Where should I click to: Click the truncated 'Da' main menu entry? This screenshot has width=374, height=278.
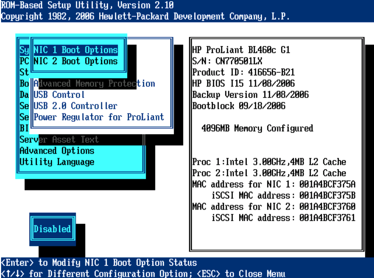pyautogui.click(x=24, y=95)
